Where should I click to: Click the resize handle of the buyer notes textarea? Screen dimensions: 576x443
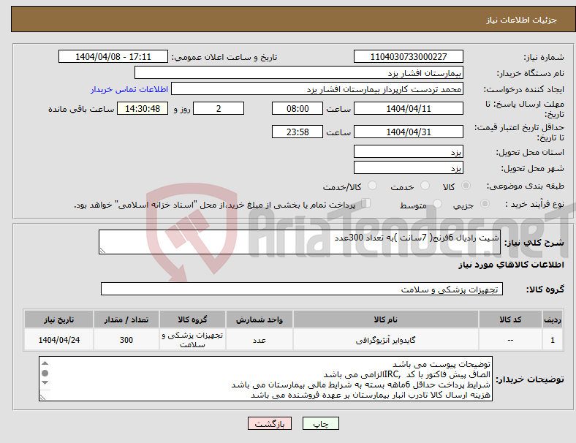42,397
